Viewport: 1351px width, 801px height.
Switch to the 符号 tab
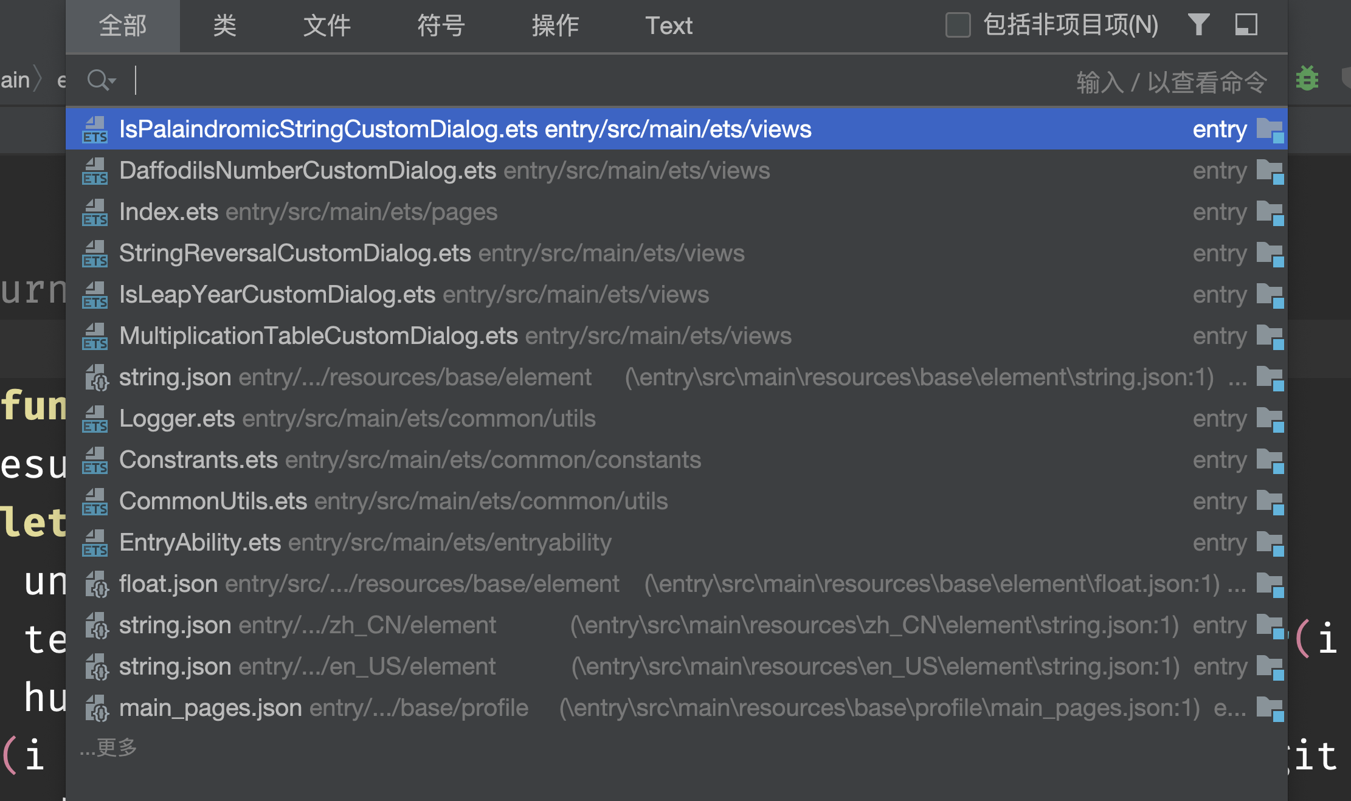[441, 26]
